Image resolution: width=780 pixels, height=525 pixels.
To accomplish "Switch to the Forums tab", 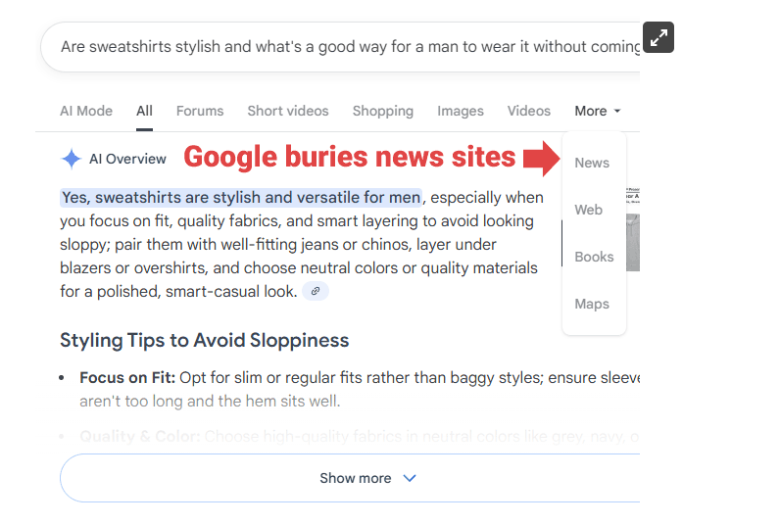I will coord(200,112).
